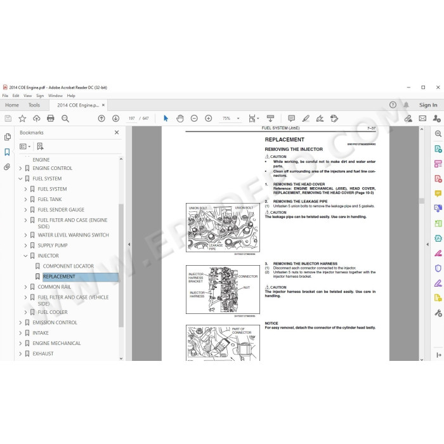Viewport: 444px width, 444px height.
Task: Close the 2014 COE Engine document tab
Action: 103,105
